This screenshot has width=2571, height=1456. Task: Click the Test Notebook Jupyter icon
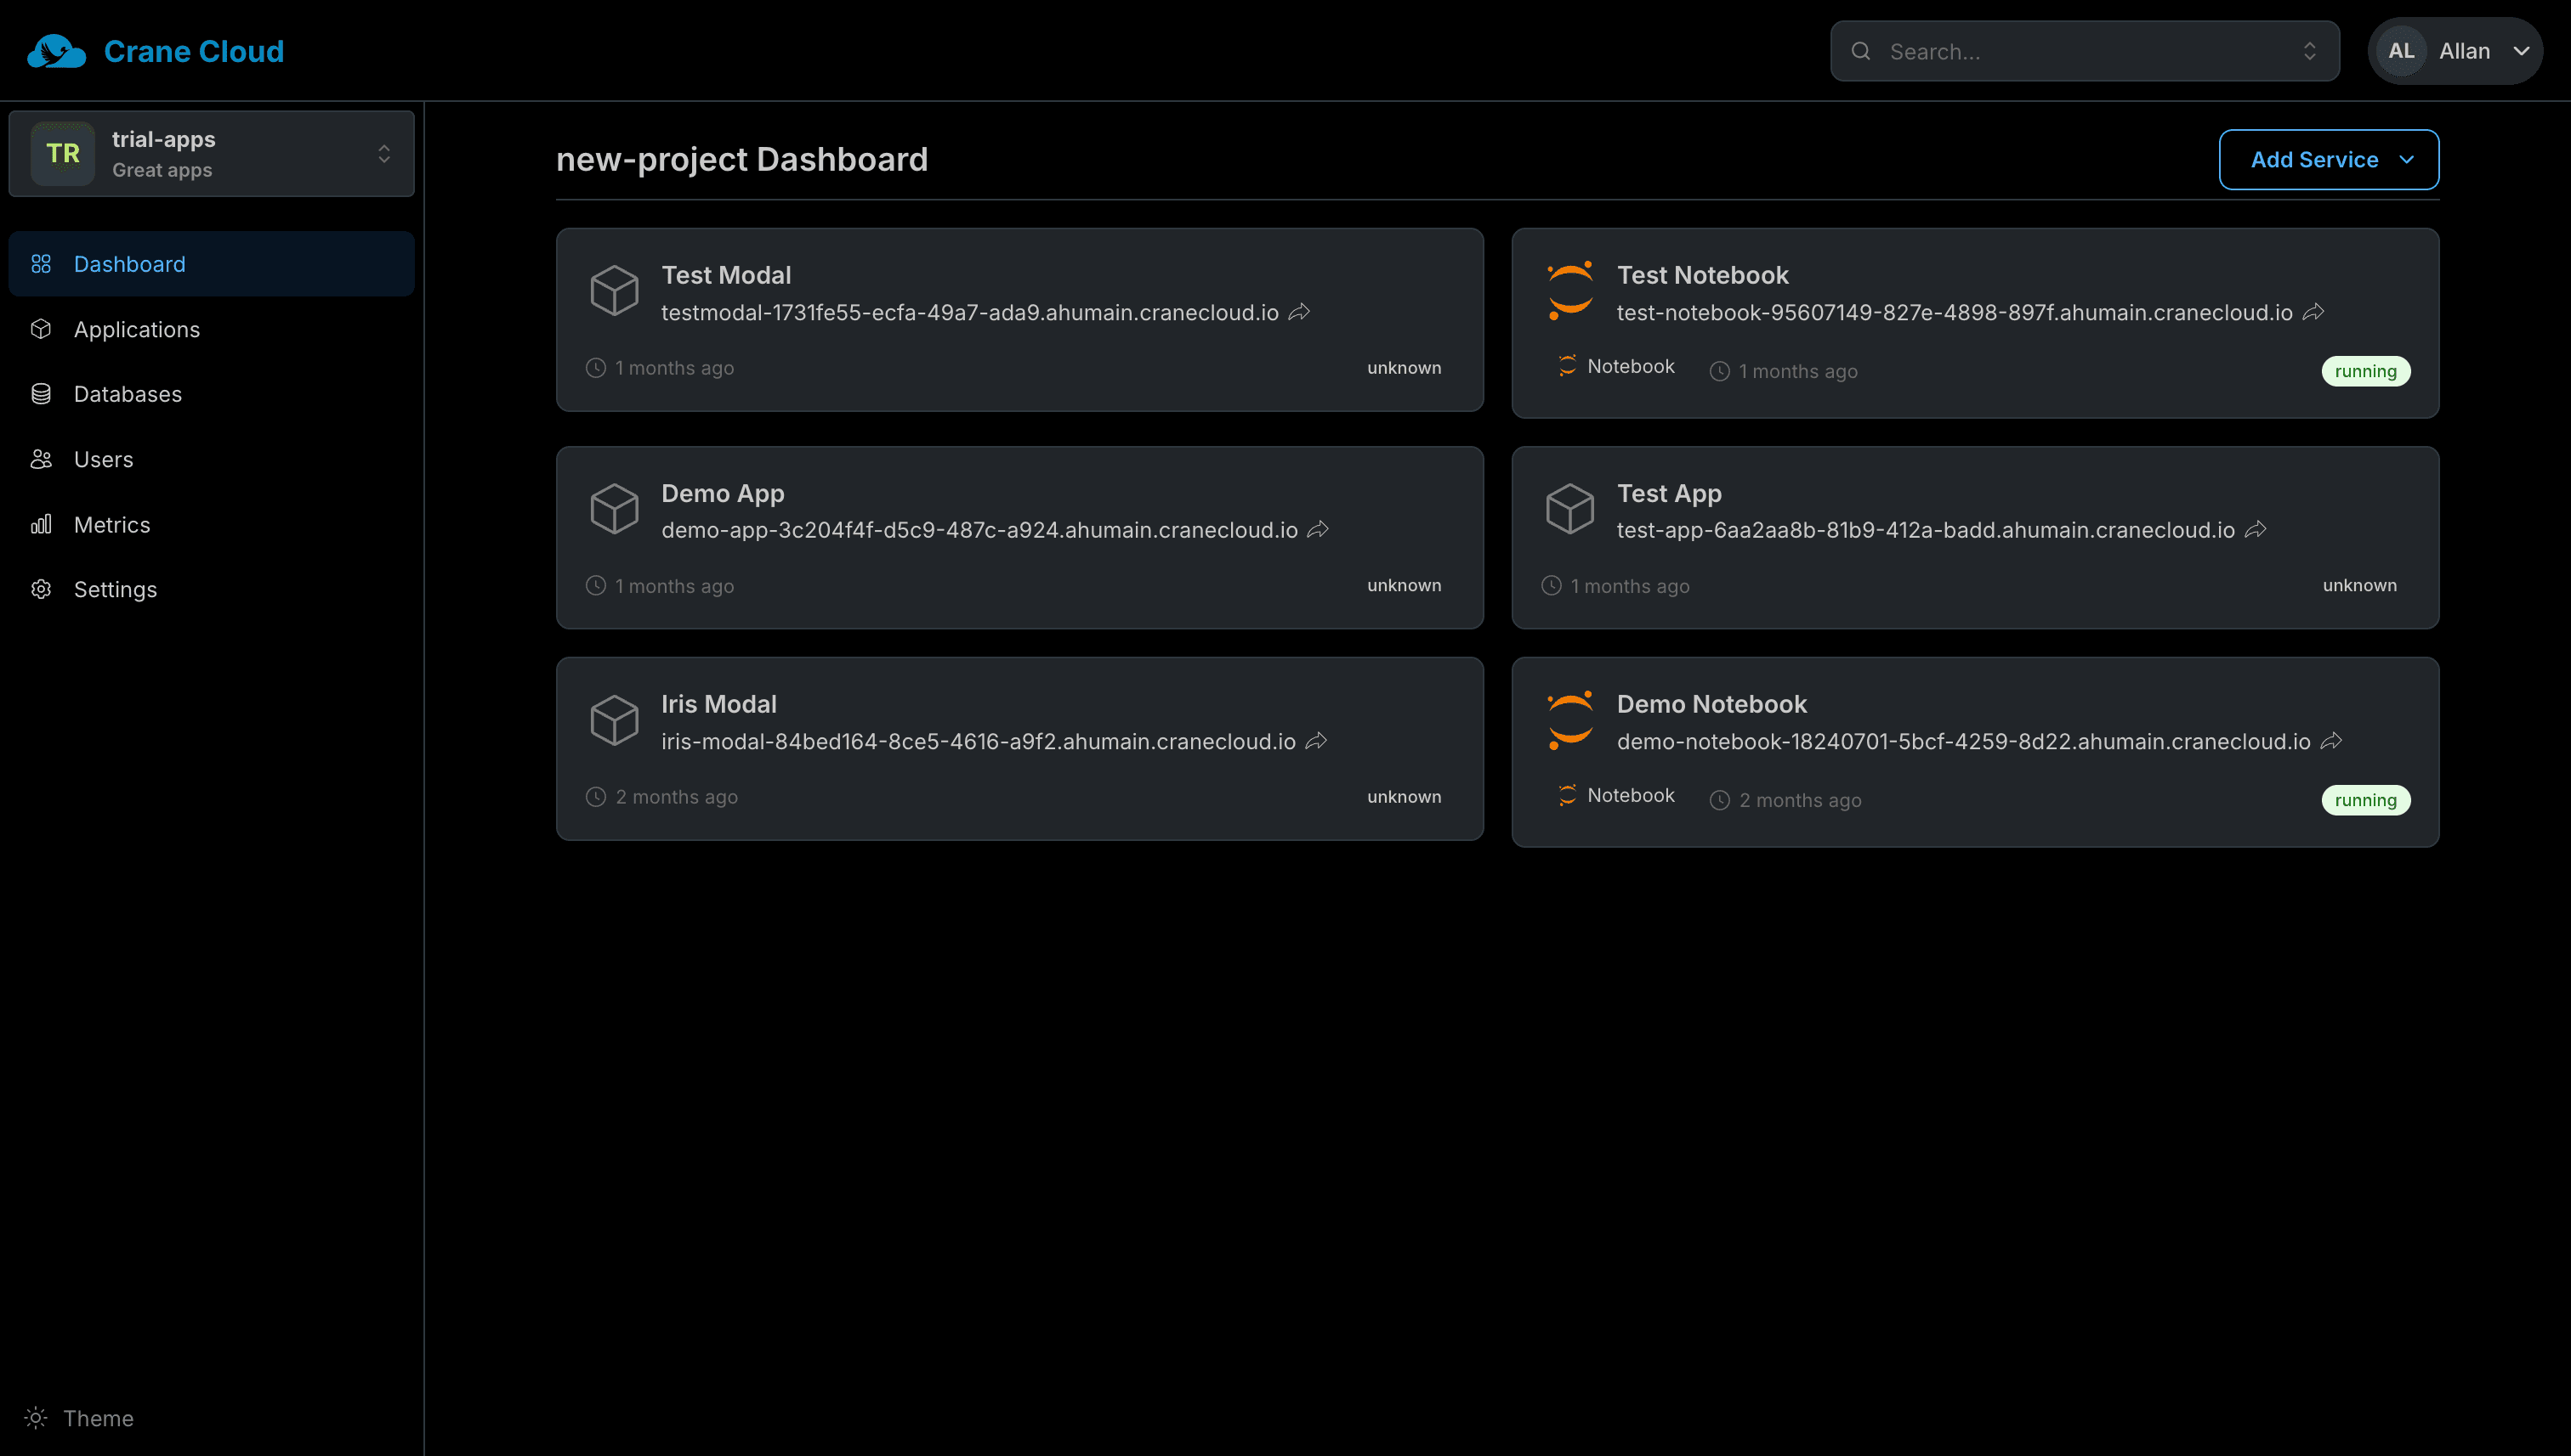(1570, 291)
